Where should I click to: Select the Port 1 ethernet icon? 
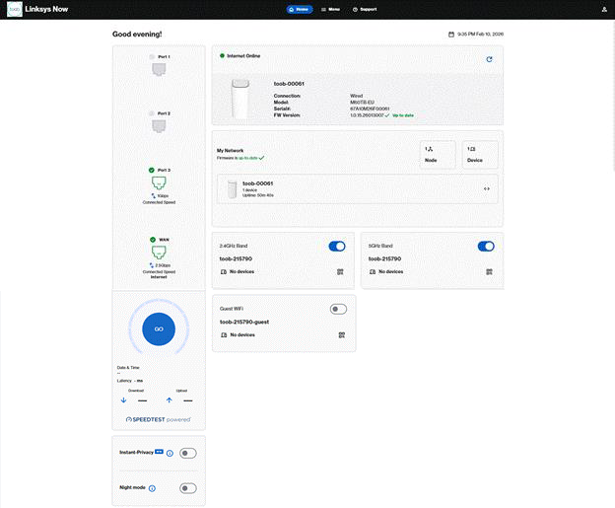[x=159, y=69]
